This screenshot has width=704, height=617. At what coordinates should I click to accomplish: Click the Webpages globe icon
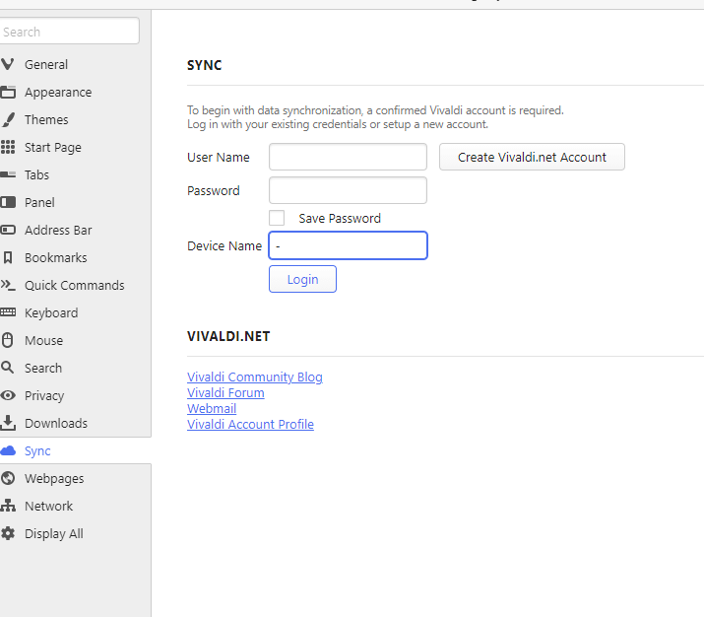pos(8,478)
